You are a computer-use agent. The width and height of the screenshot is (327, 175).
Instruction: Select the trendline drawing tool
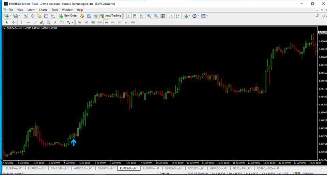[x=35, y=23]
